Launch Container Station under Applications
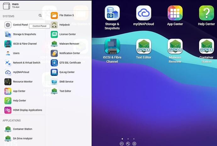This screenshot has height=146, width=217. (18, 129)
